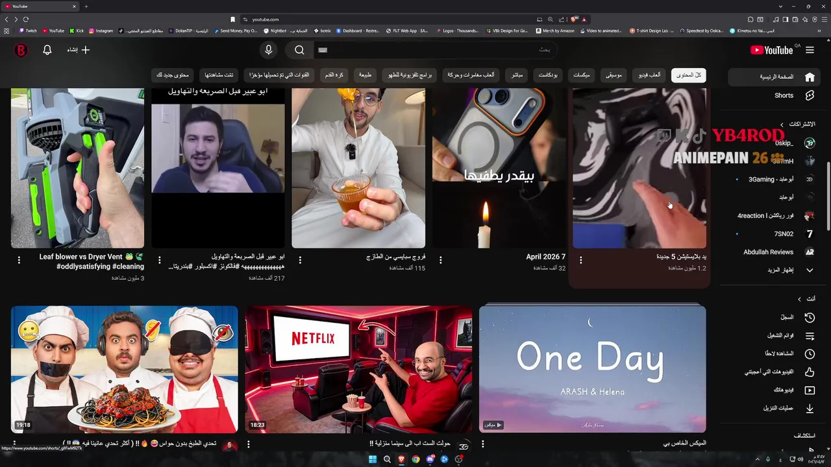Screen dimensions: 831x467
Task: Click the يد بلايستيشن 5 جديدة title
Action: (x=681, y=257)
